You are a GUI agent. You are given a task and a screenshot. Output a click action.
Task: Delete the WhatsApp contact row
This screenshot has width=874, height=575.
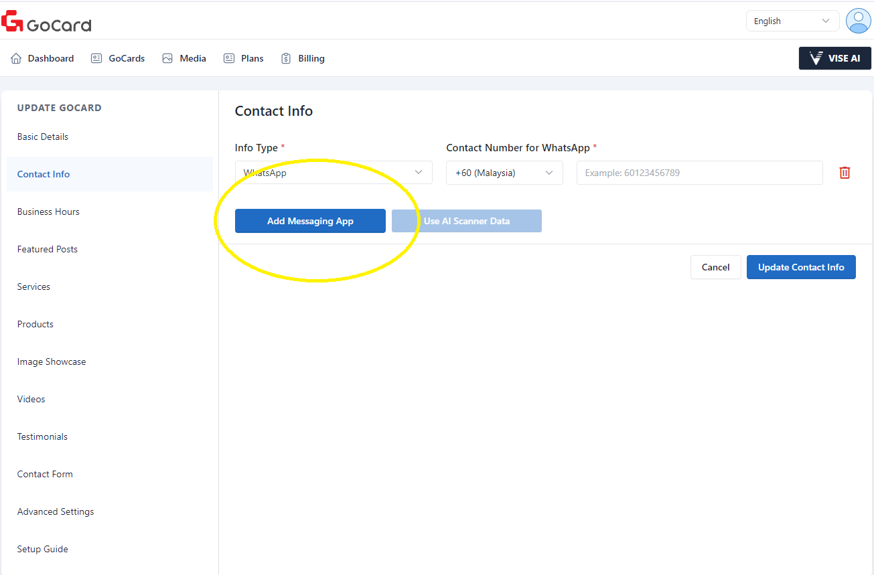click(845, 173)
